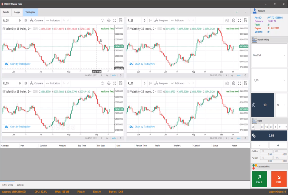
Task: Open Indicators in the bottom-left chart
Action: [x=53, y=83]
